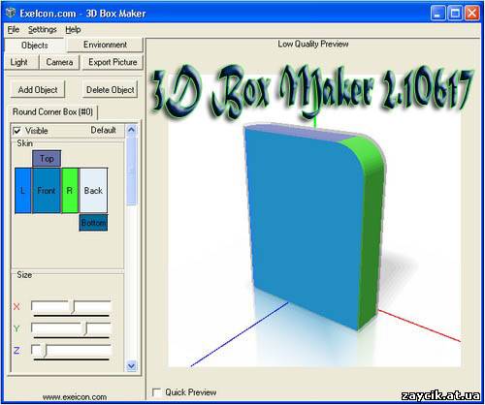
Task: Select the L left skin tile
Action: point(23,191)
